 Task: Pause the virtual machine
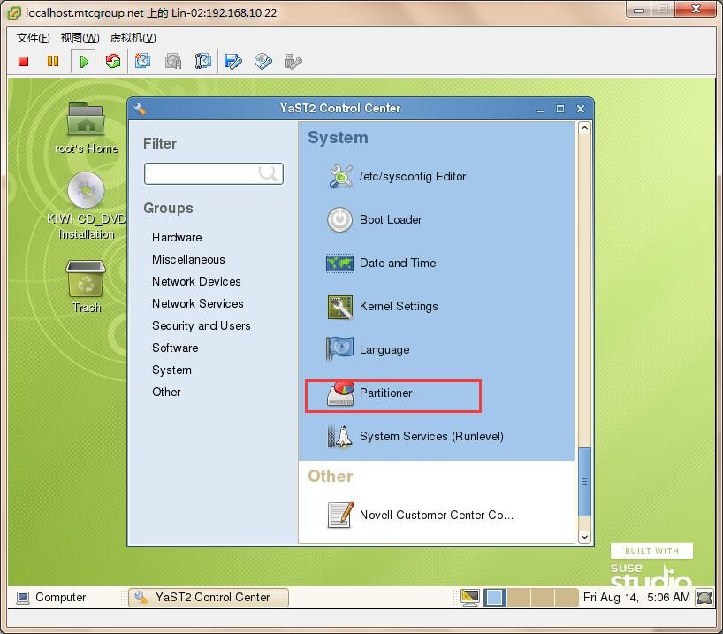coord(53,61)
